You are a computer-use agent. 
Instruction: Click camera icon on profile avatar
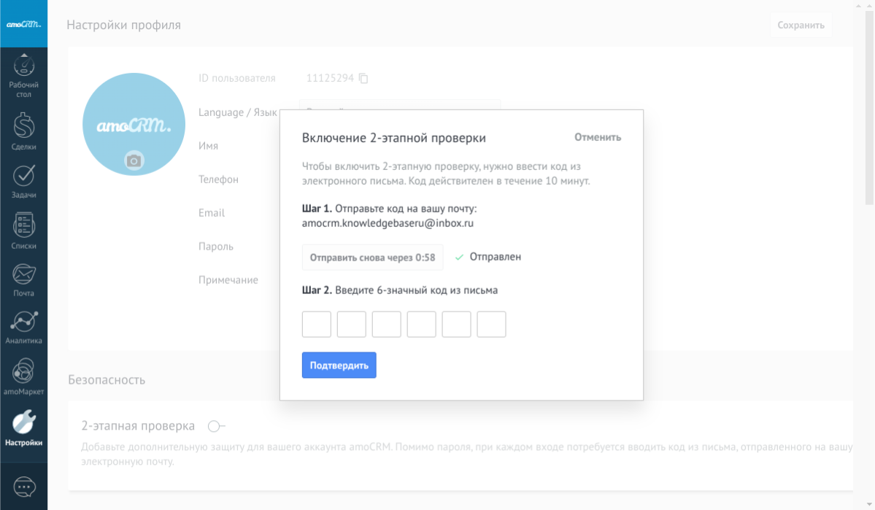[x=134, y=161]
